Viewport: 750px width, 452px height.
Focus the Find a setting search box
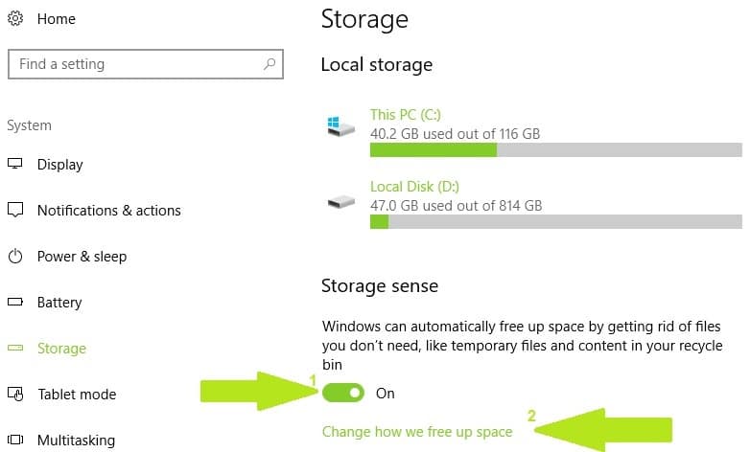[x=146, y=64]
